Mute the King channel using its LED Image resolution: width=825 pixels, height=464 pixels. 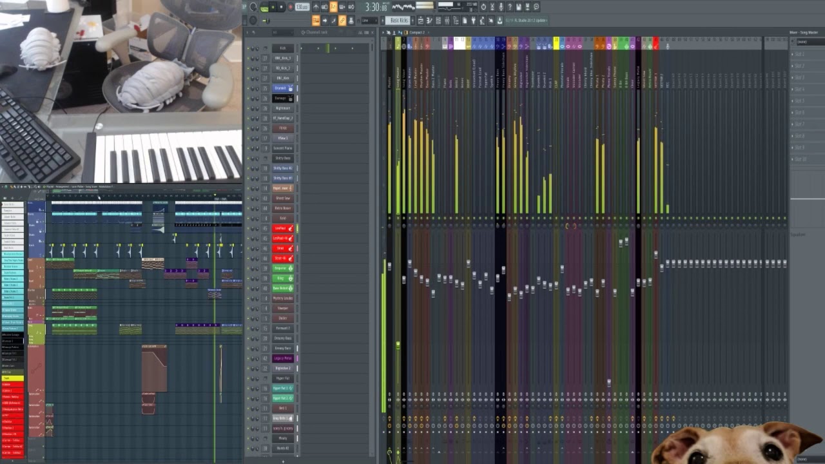(249, 278)
